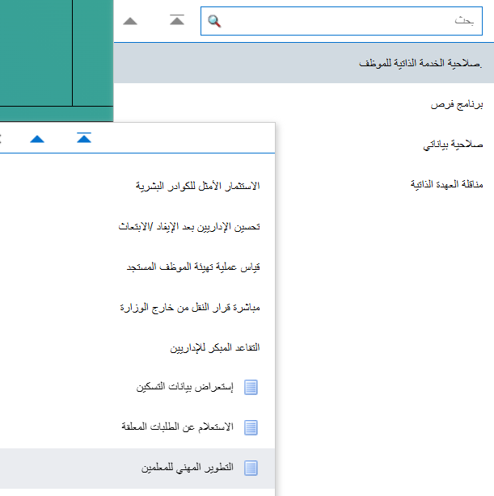Click the blue go-to-top arrow in the submenu

[84, 137]
